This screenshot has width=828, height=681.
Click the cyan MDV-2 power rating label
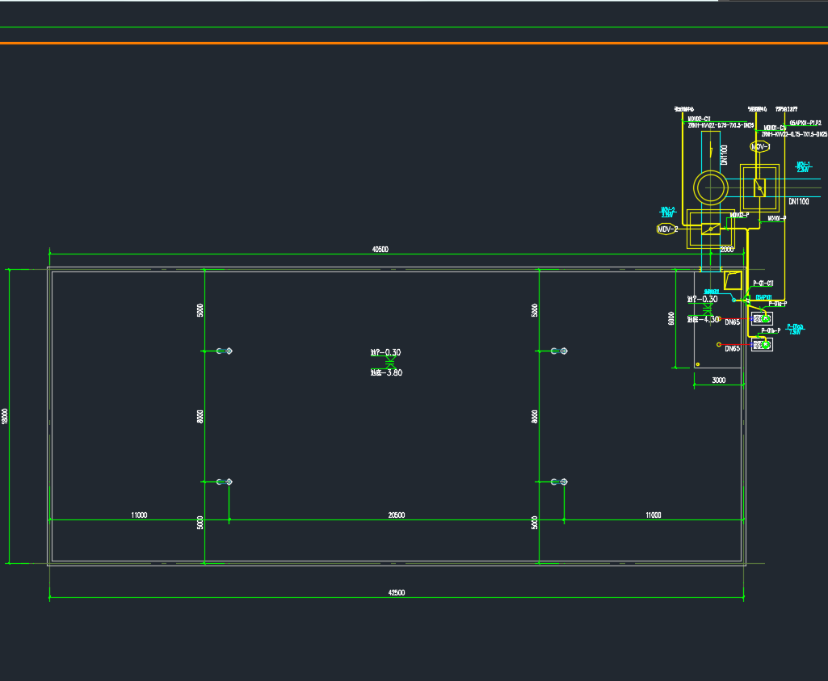[668, 212]
